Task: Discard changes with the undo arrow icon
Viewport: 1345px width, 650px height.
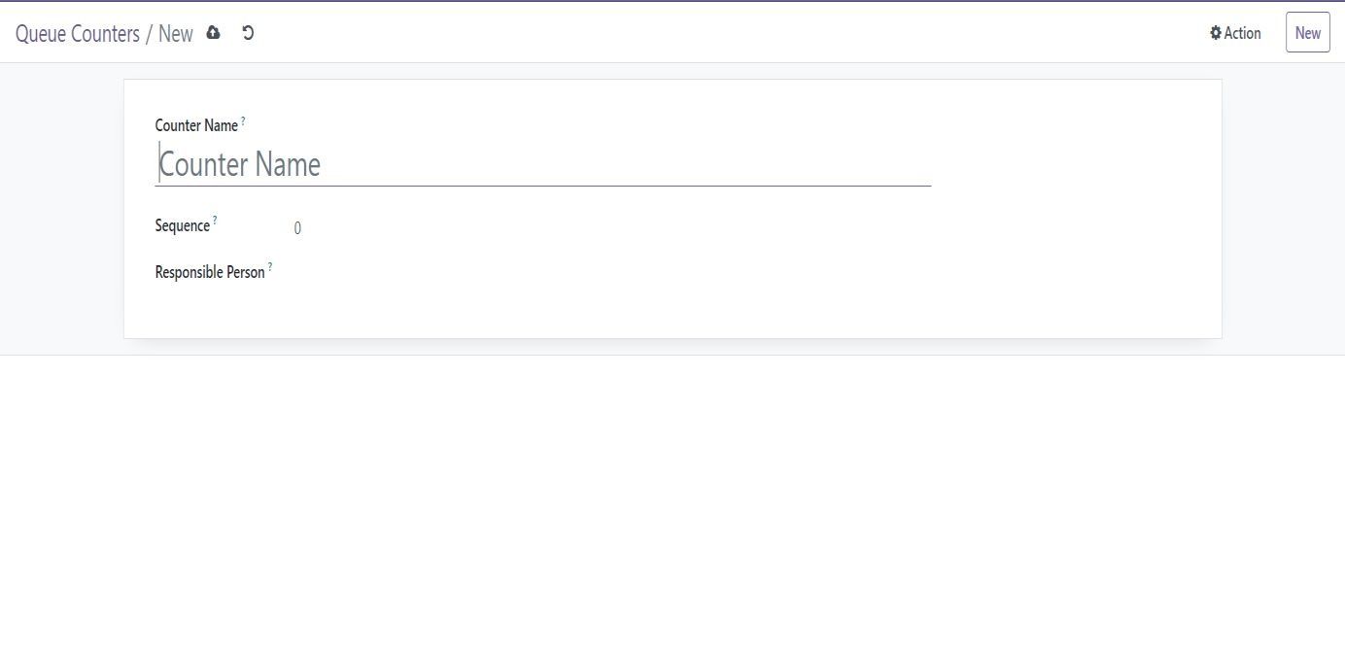Action: click(248, 33)
